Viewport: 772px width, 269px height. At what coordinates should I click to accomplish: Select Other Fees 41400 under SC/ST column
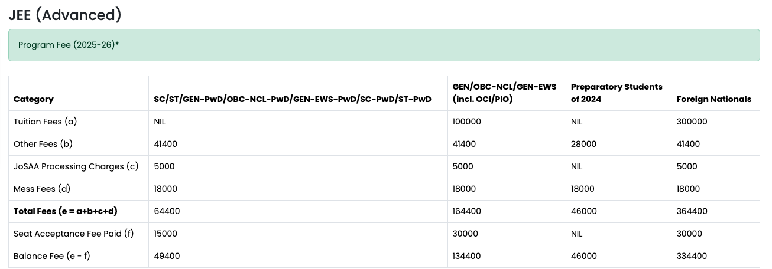click(166, 144)
